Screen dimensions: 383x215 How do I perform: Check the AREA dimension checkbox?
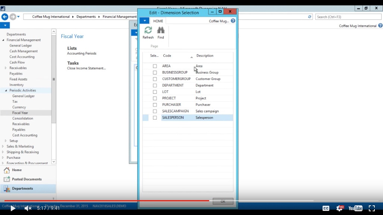155,66
